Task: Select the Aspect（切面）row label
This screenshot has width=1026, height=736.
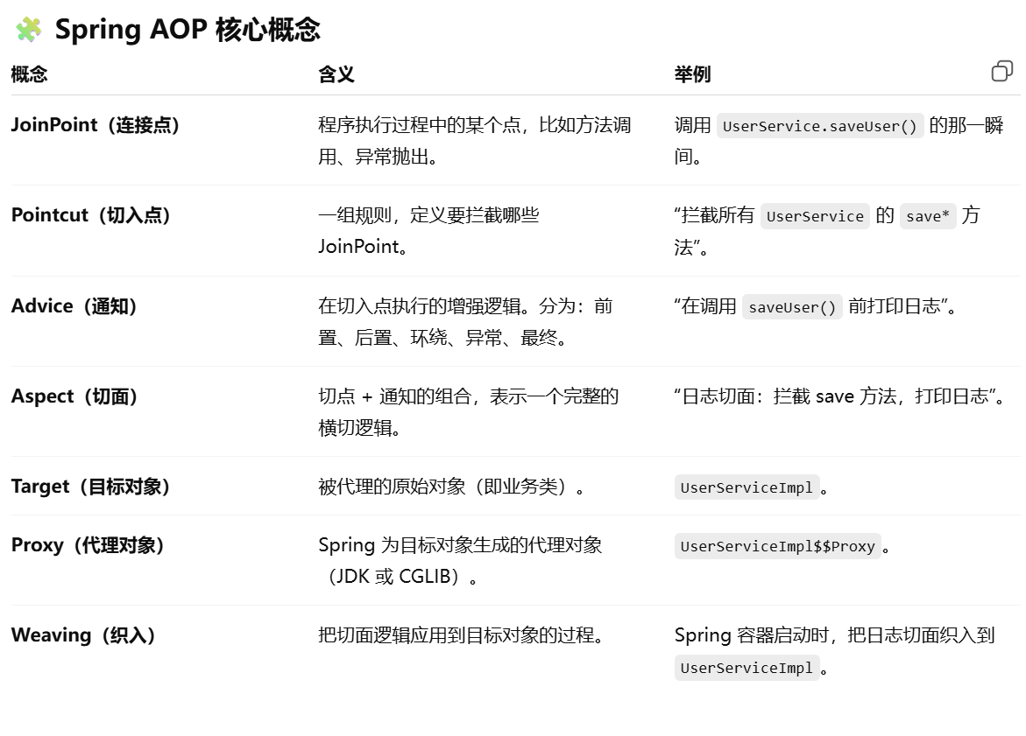Action: tap(75, 396)
